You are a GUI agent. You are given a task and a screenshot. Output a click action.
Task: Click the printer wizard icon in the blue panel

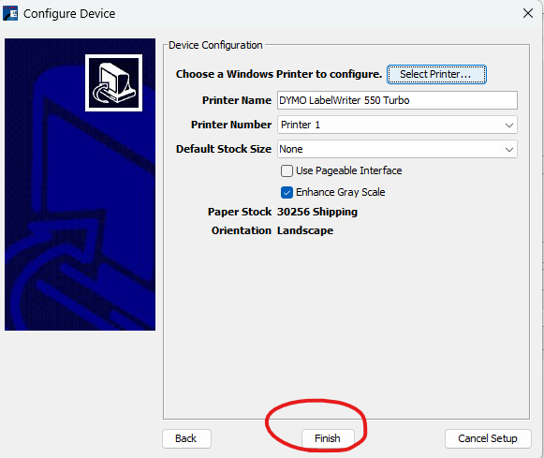(114, 83)
